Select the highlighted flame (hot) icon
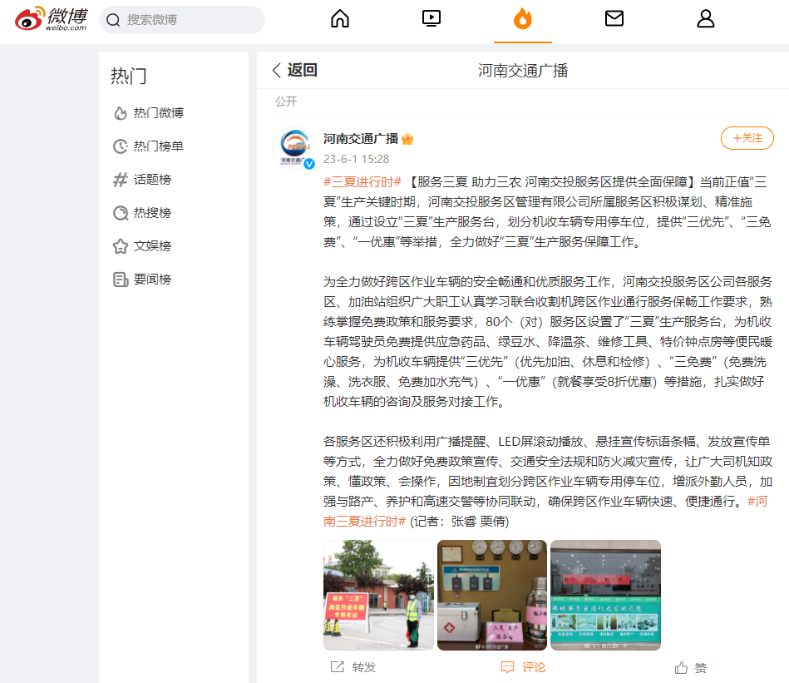 522,17
